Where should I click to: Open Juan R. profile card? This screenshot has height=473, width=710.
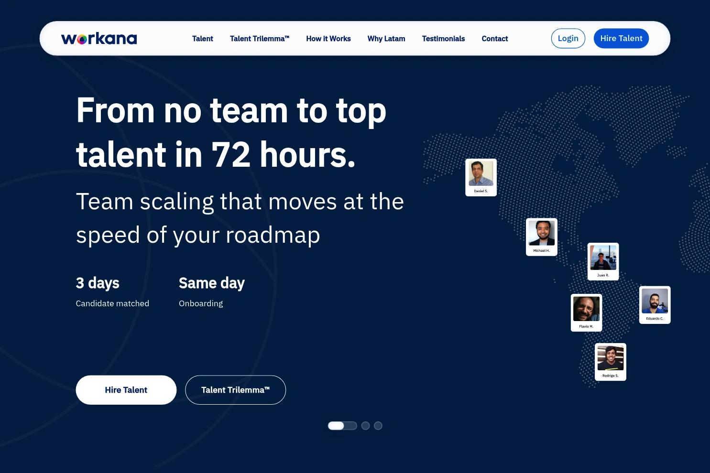[x=603, y=261]
